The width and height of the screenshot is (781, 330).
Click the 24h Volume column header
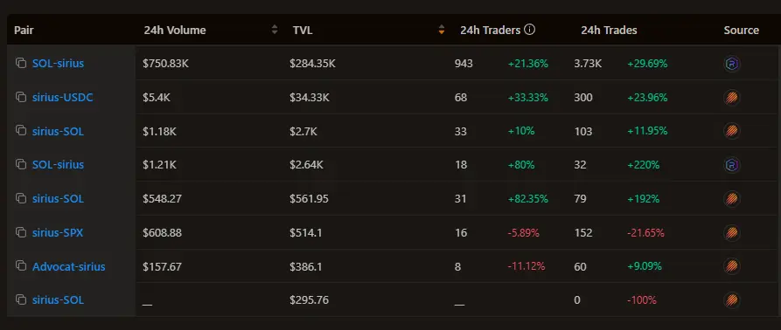175,31
